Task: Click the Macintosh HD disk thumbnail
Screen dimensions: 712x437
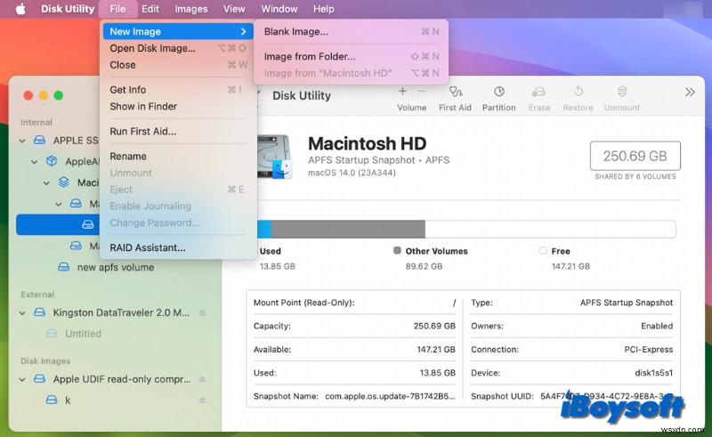Action: pos(275,157)
